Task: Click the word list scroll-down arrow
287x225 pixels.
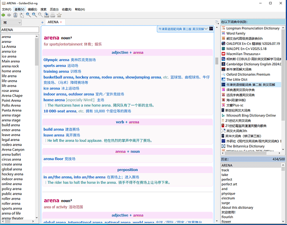Action: click(x=37, y=218)
